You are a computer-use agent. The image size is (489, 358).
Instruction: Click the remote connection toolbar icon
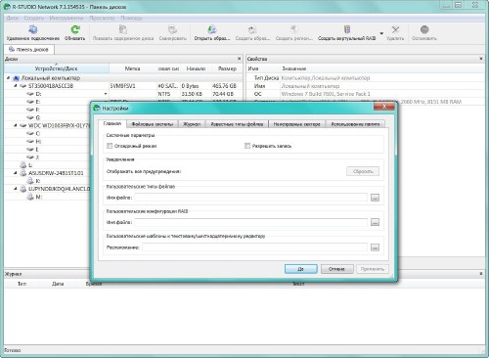(x=32, y=29)
